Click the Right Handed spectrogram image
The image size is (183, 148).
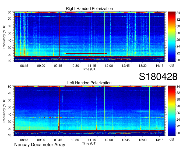tap(89, 37)
